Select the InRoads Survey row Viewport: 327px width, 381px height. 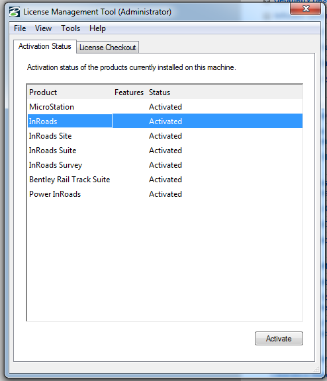click(165, 165)
